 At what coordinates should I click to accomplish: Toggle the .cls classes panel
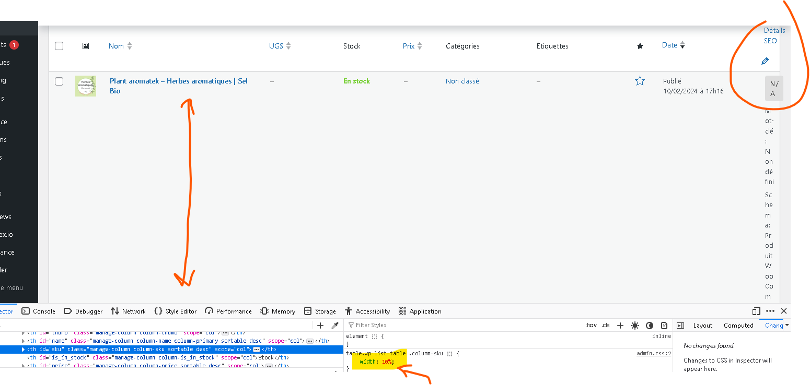606,325
